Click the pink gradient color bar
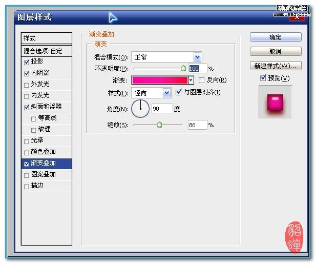Viewport: 316px width, 264px height. click(x=160, y=80)
